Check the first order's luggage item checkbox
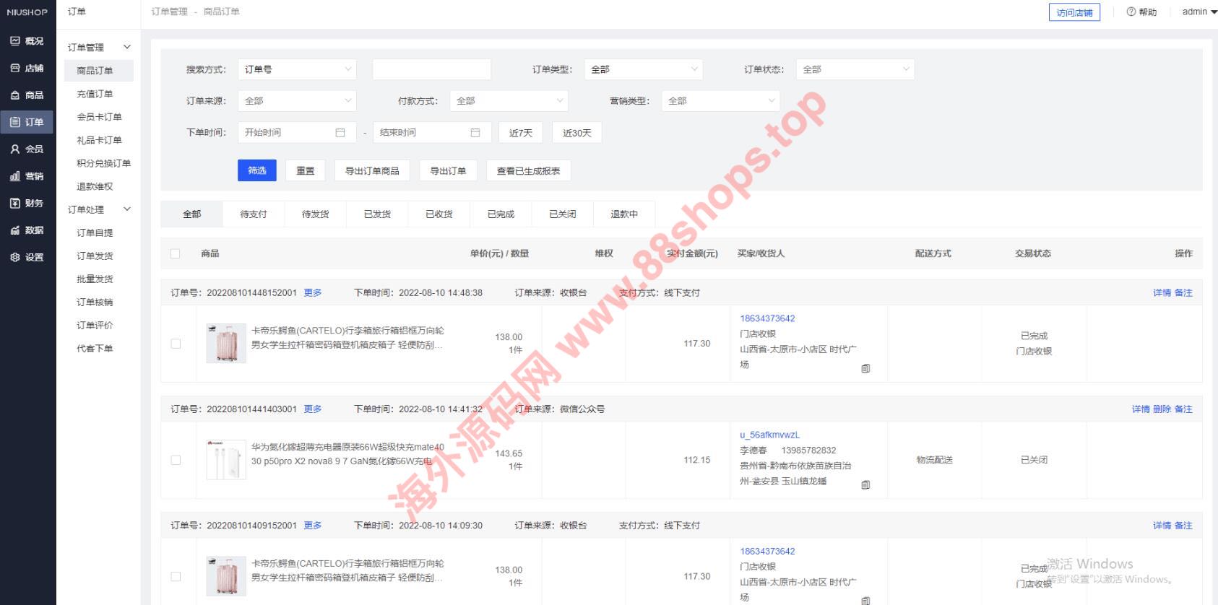 176,344
